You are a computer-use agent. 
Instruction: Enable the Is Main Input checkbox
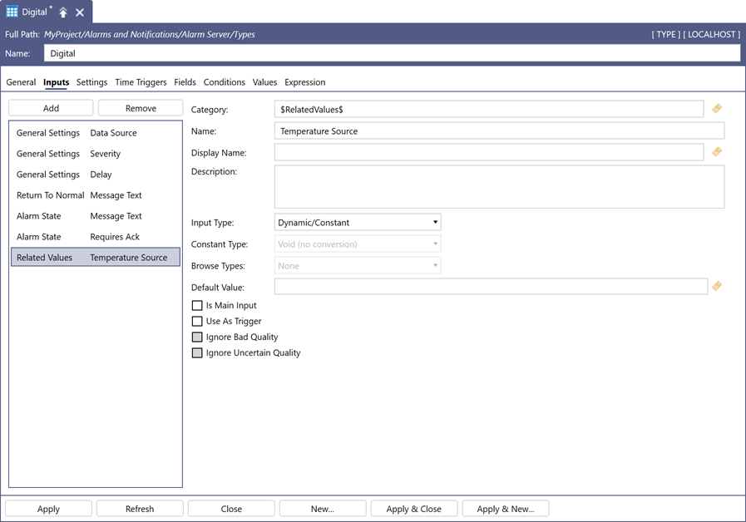coord(197,305)
